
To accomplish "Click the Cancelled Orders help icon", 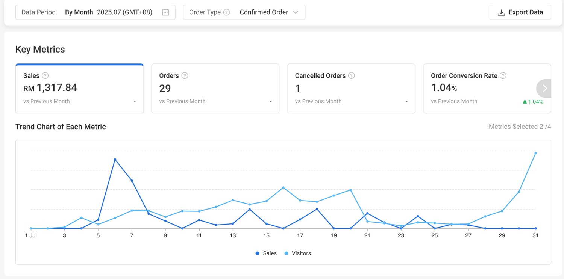I will click(351, 76).
